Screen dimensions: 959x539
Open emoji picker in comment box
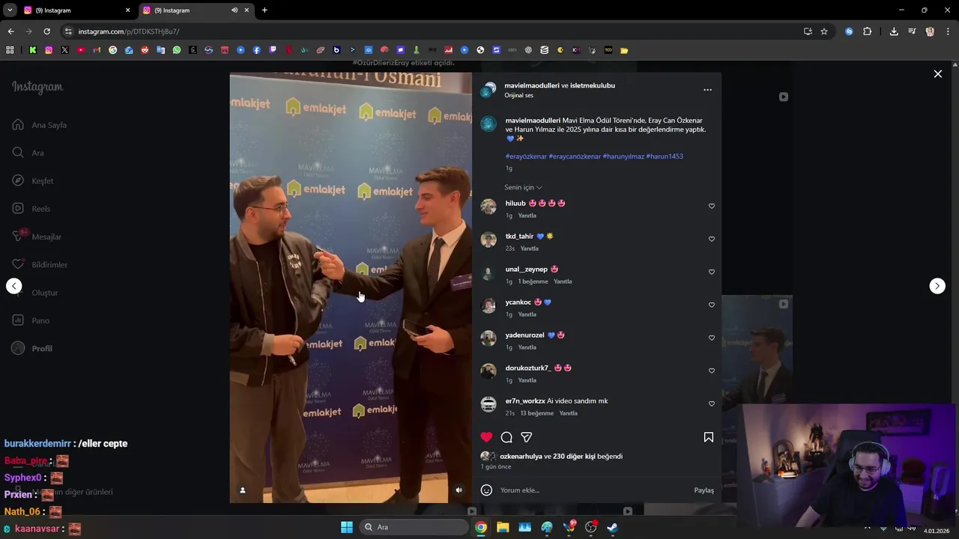click(486, 490)
